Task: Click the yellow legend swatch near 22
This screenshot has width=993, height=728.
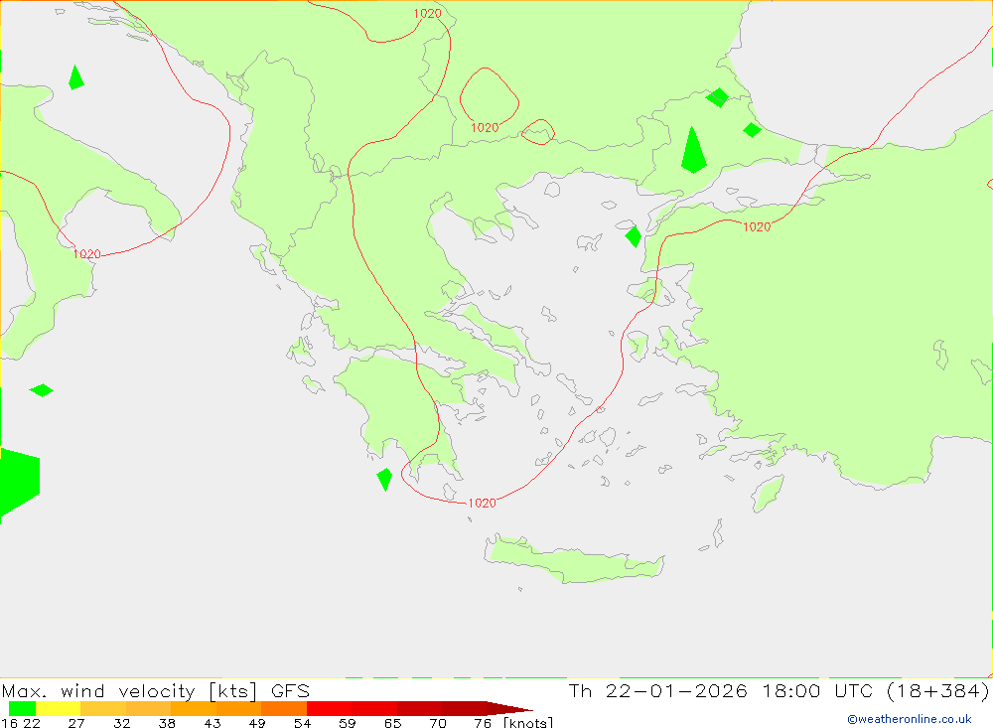Action: [x=59, y=708]
